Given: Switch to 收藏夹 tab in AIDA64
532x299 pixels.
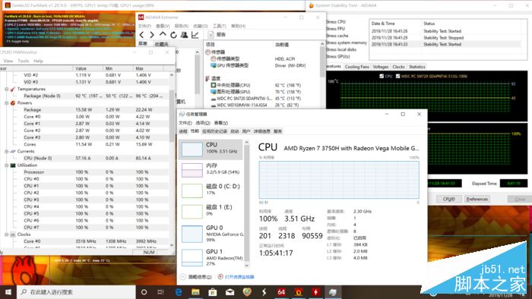Looking at the screenshot, I should coord(161,44).
